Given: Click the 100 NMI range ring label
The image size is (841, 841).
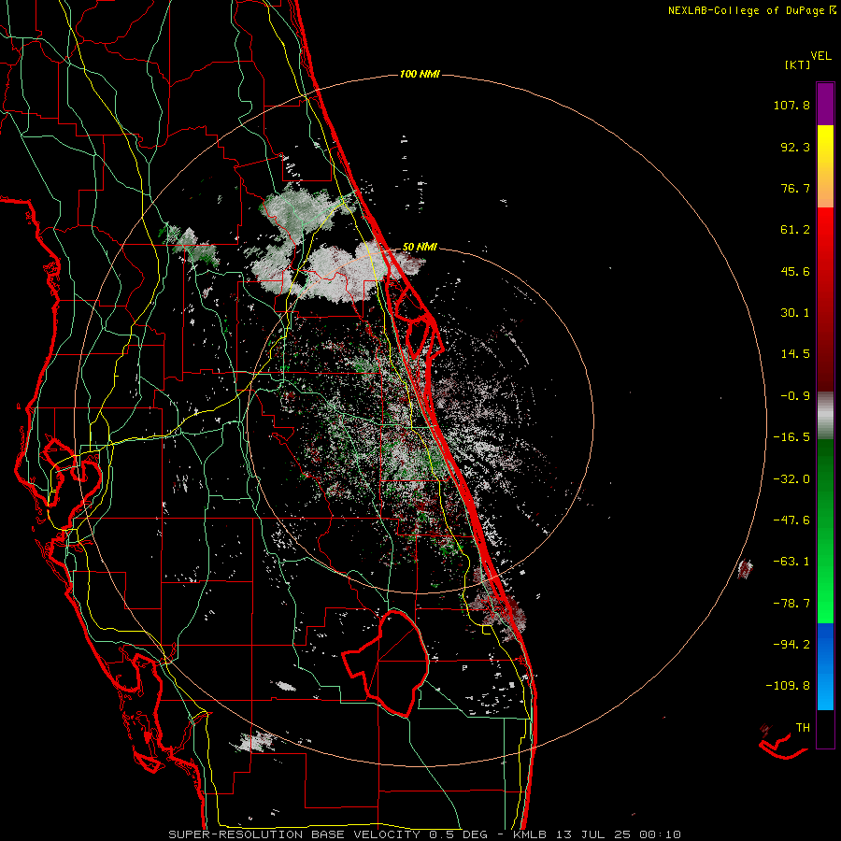Looking at the screenshot, I should pos(420,74).
